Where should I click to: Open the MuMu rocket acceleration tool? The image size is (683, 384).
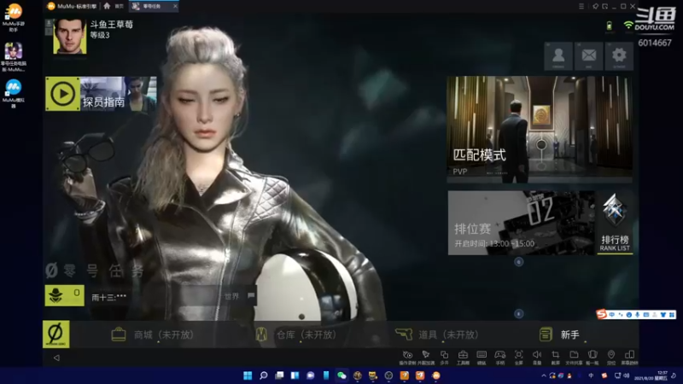click(x=426, y=358)
